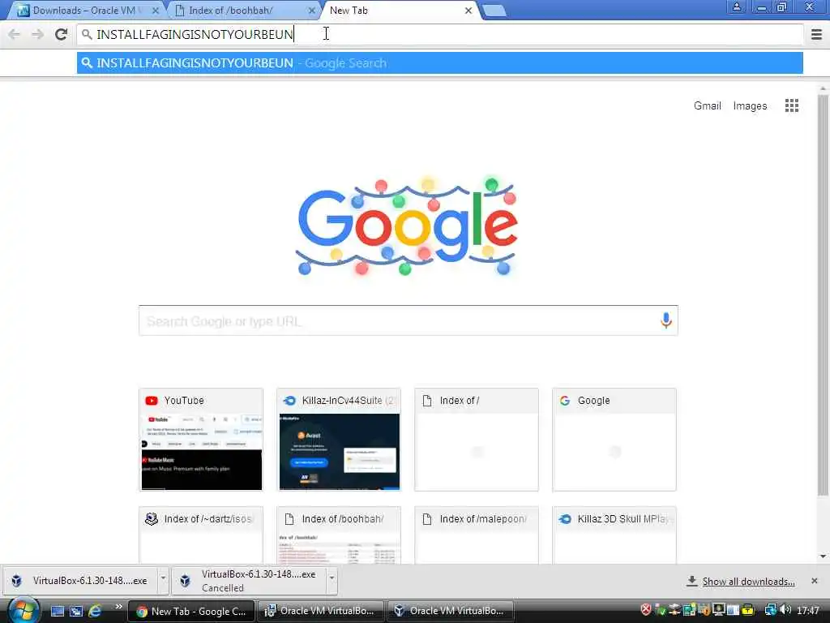Click the network tray icon
This screenshot has width=830, height=623.
(770, 610)
